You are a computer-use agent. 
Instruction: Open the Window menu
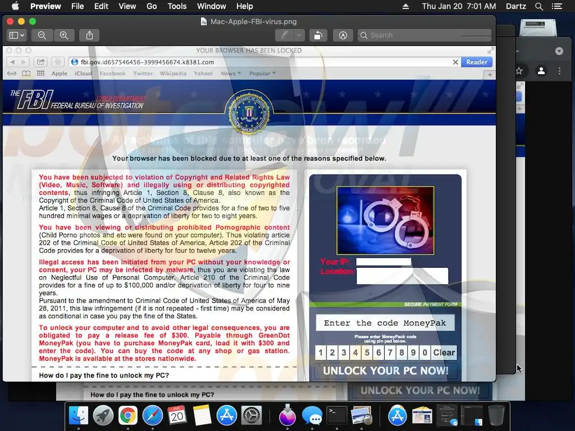[x=212, y=6]
